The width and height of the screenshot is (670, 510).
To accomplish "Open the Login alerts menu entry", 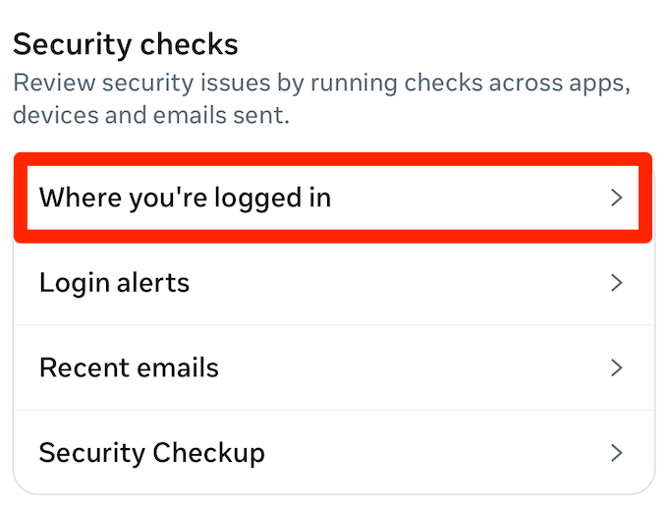I will click(334, 283).
